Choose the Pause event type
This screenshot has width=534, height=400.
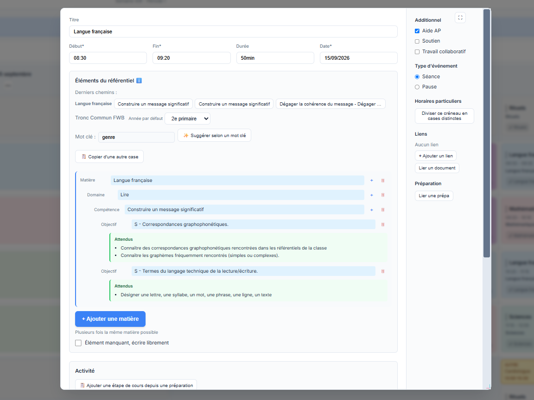417,87
